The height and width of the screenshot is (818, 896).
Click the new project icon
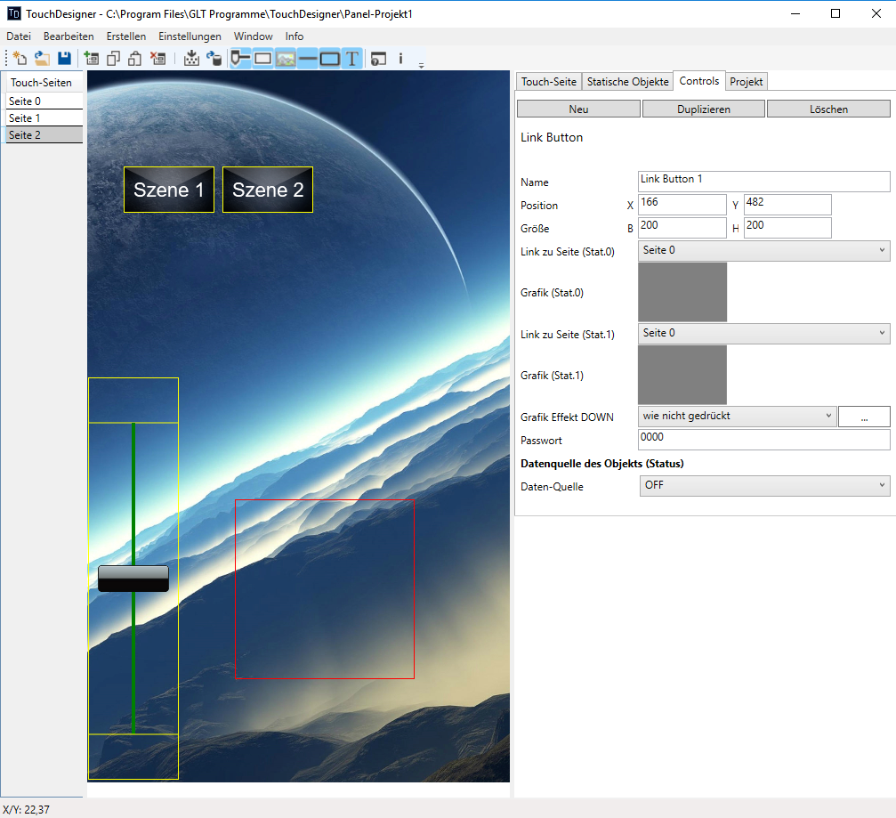pyautogui.click(x=20, y=59)
